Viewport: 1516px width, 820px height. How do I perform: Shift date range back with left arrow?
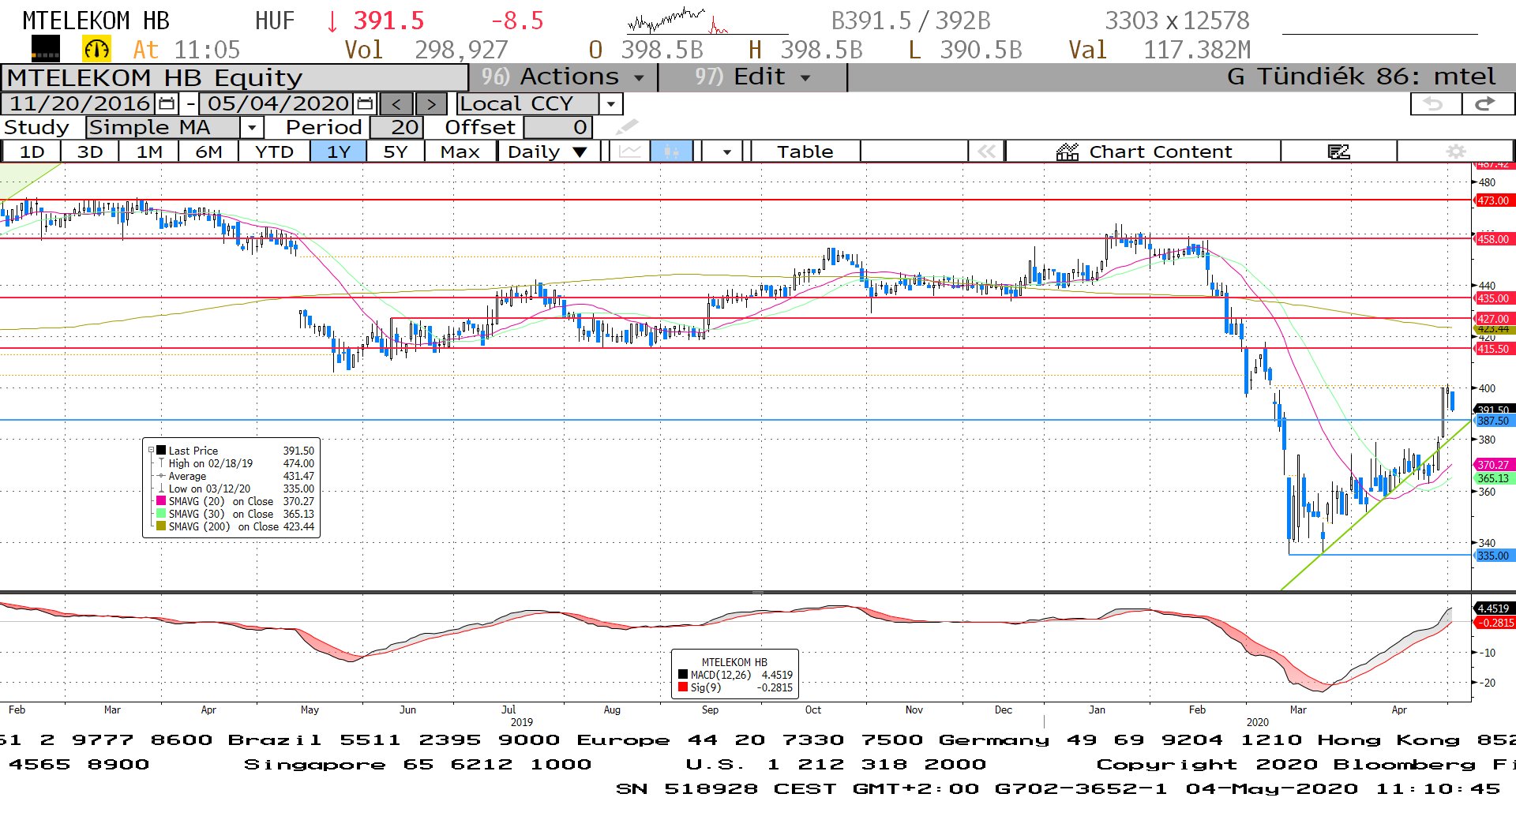point(396,103)
